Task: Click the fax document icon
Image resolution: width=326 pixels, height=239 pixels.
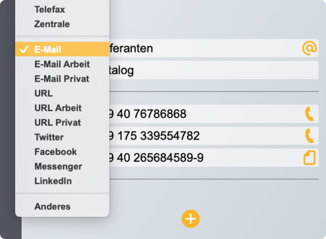Action: (x=309, y=158)
